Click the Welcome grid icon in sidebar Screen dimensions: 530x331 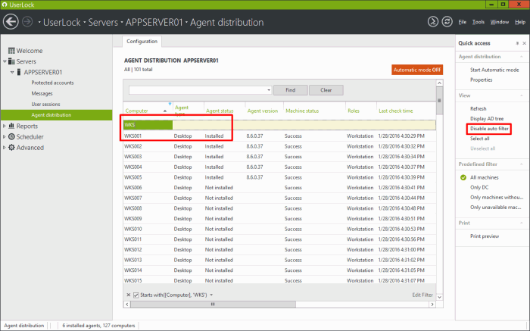coord(11,51)
